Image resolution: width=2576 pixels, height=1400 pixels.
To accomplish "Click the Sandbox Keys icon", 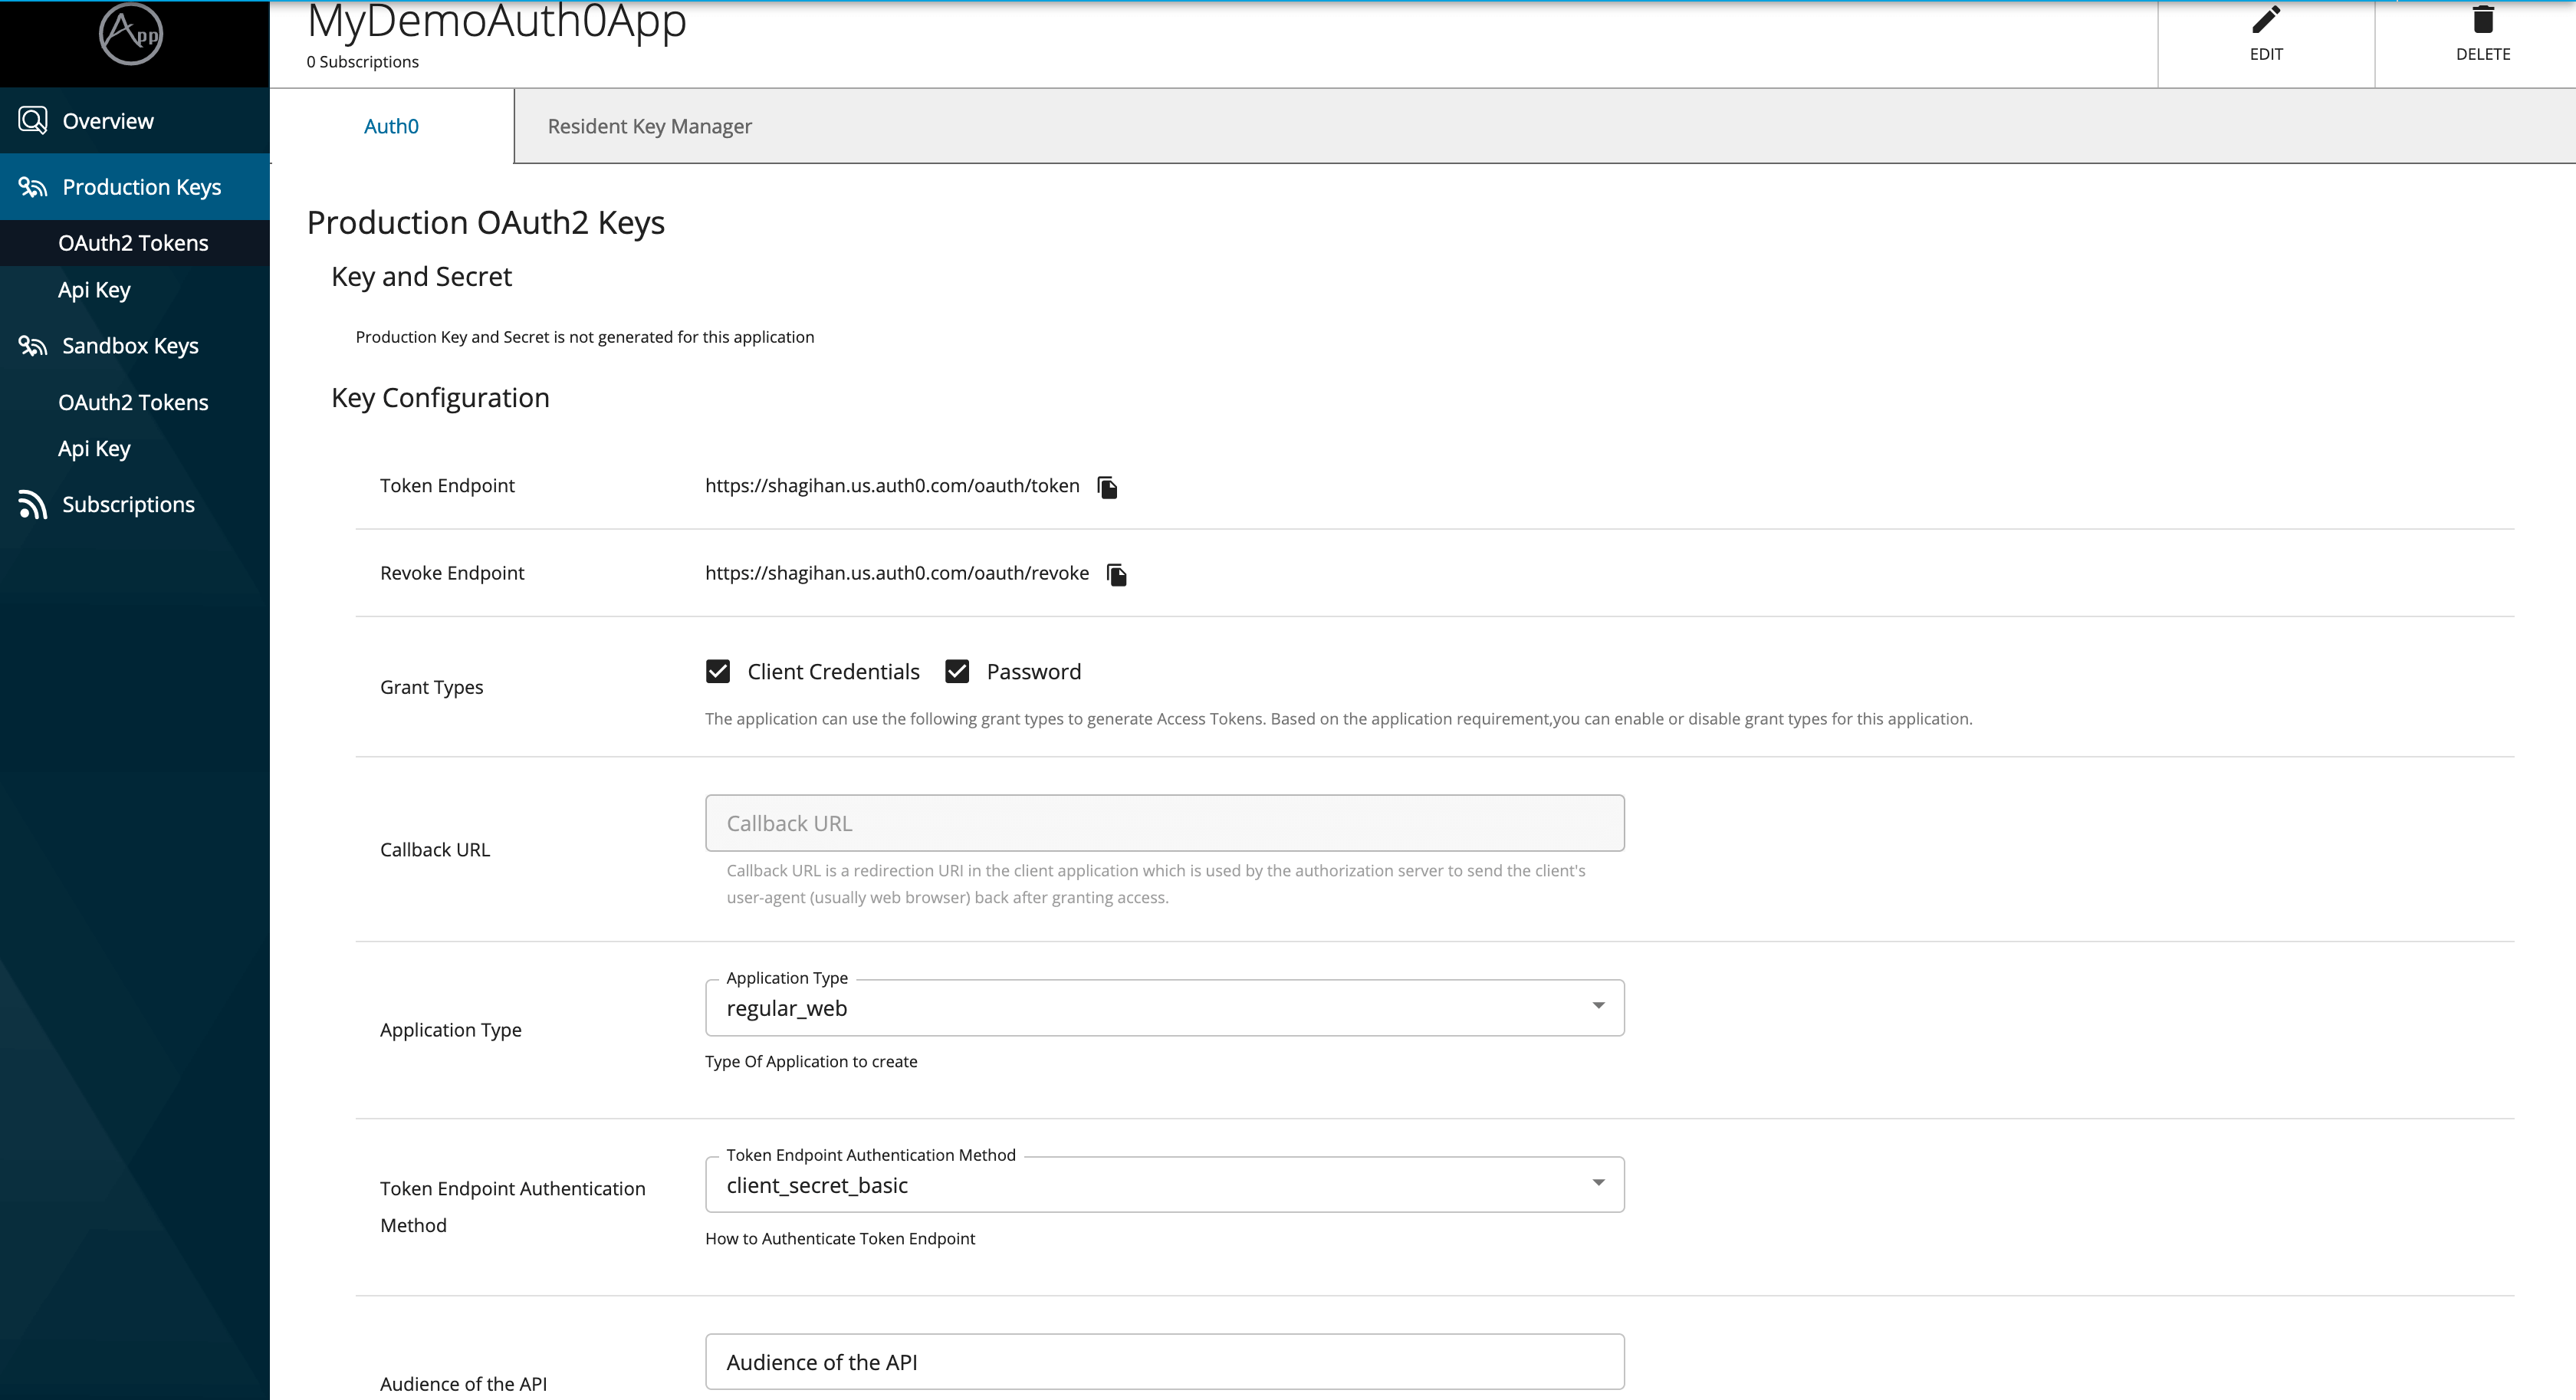I will tap(33, 346).
